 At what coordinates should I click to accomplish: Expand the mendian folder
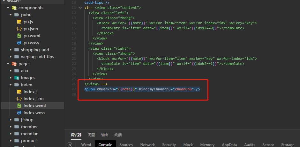pyautogui.click(x=11, y=134)
